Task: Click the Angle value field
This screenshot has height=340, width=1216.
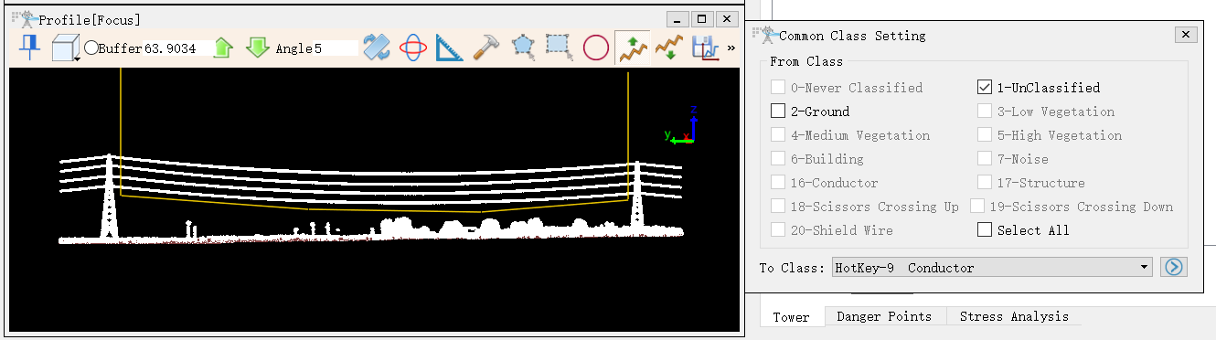Action: pyautogui.click(x=335, y=48)
